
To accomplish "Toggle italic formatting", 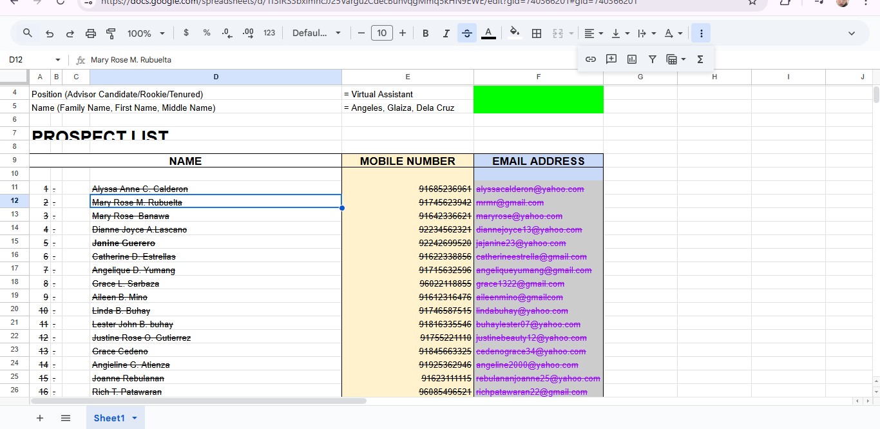I will pyautogui.click(x=446, y=33).
